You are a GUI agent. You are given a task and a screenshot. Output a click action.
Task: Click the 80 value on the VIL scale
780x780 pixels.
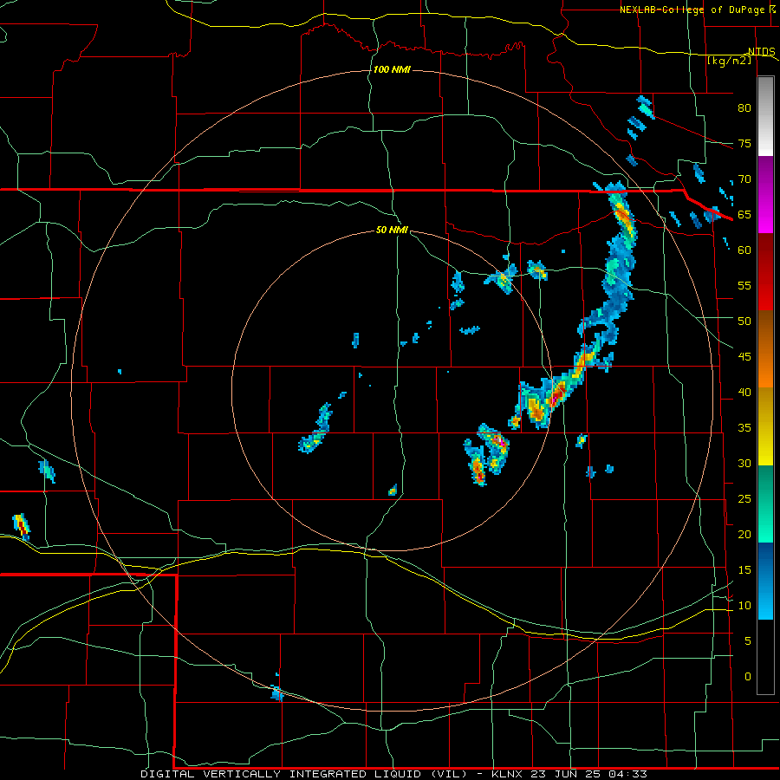pyautogui.click(x=744, y=108)
